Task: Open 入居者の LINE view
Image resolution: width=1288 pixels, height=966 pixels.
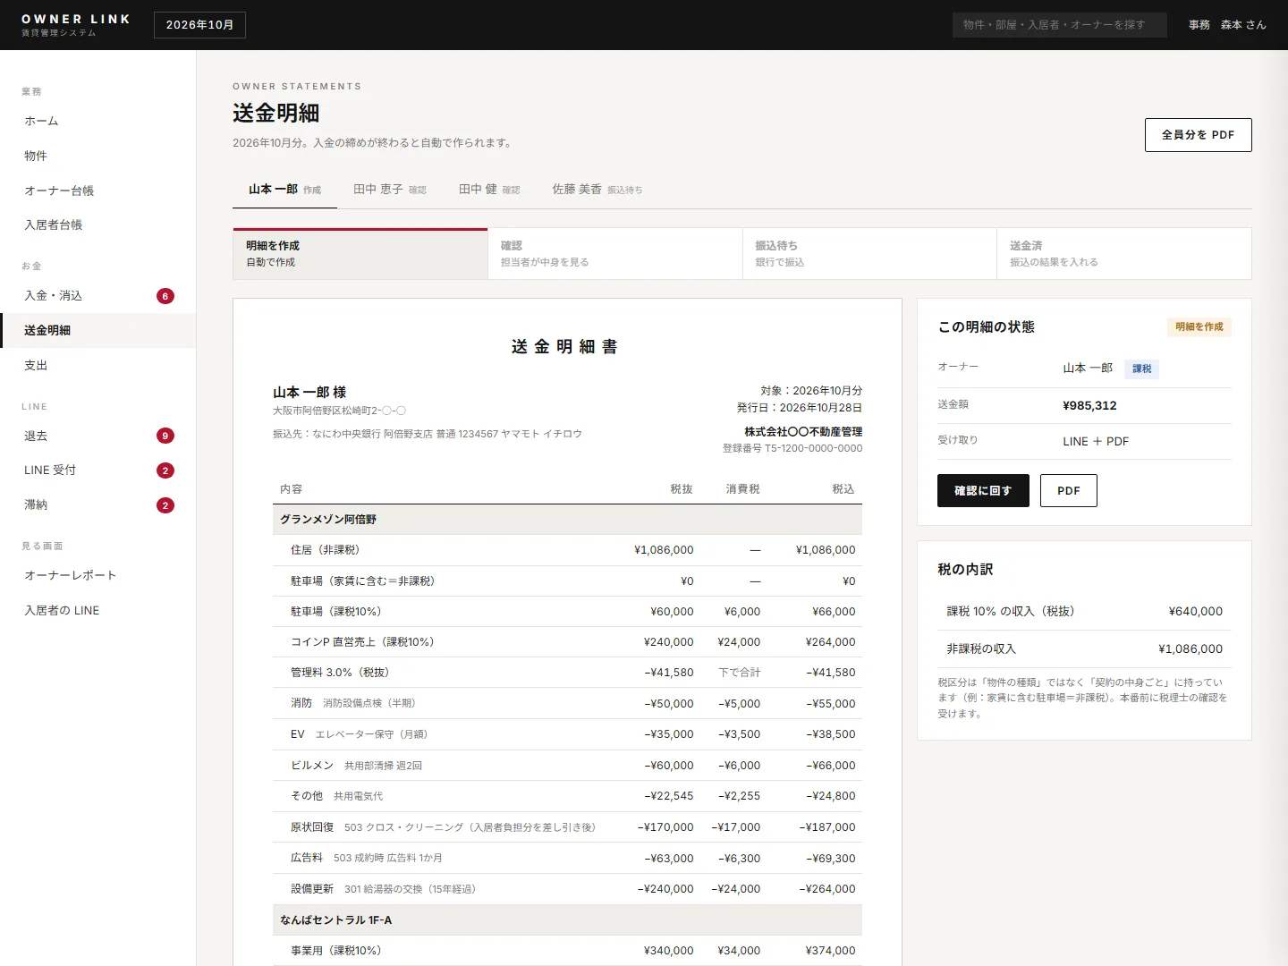Action: pyautogui.click(x=98, y=610)
